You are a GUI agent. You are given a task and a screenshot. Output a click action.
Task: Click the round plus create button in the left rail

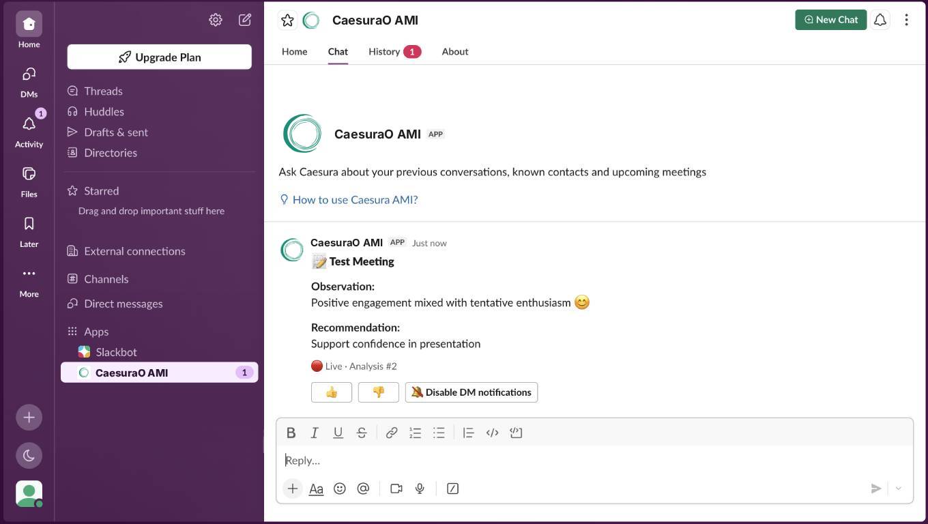(x=29, y=418)
